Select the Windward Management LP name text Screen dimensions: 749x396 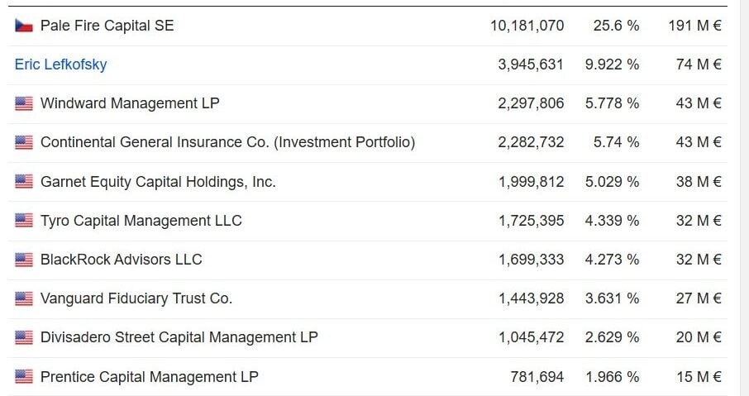point(130,103)
